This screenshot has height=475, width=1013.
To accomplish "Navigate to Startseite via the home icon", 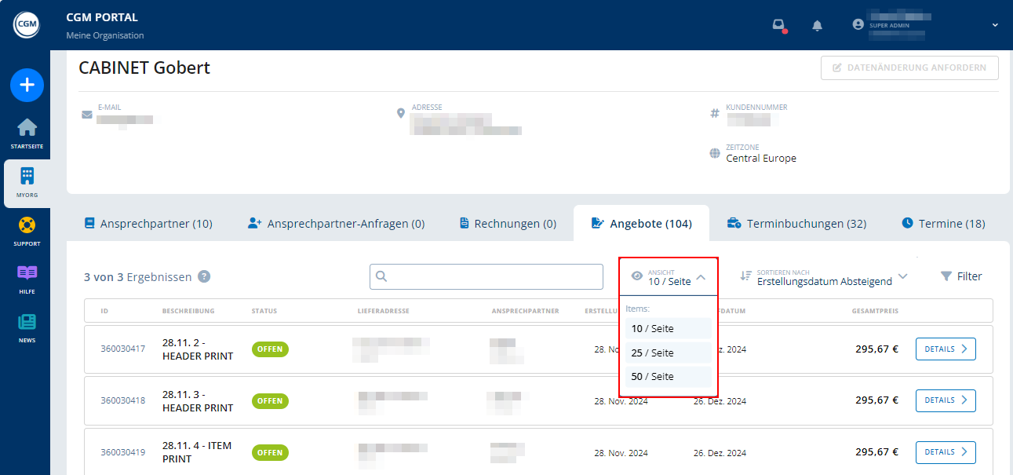I will coord(27,127).
